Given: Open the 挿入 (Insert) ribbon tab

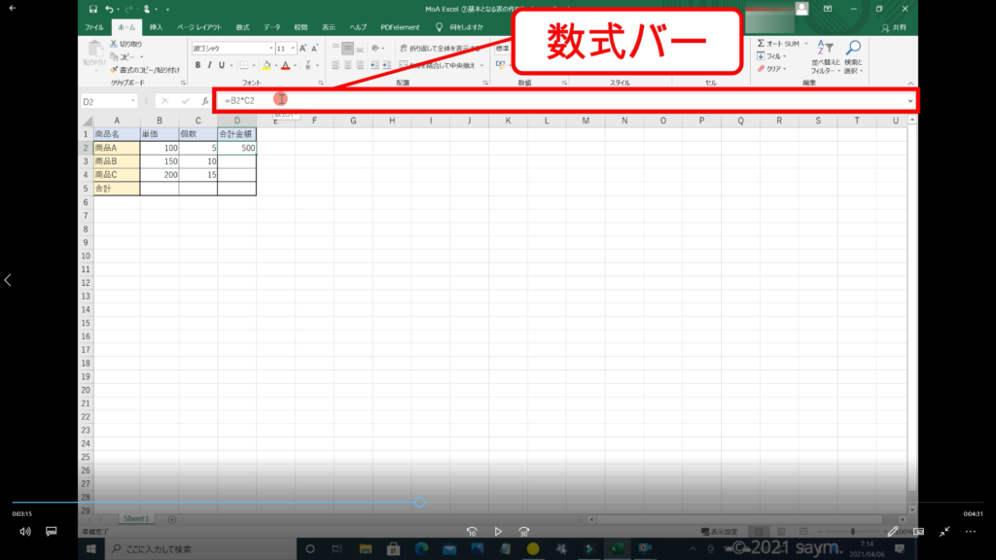Looking at the screenshot, I should [x=156, y=27].
